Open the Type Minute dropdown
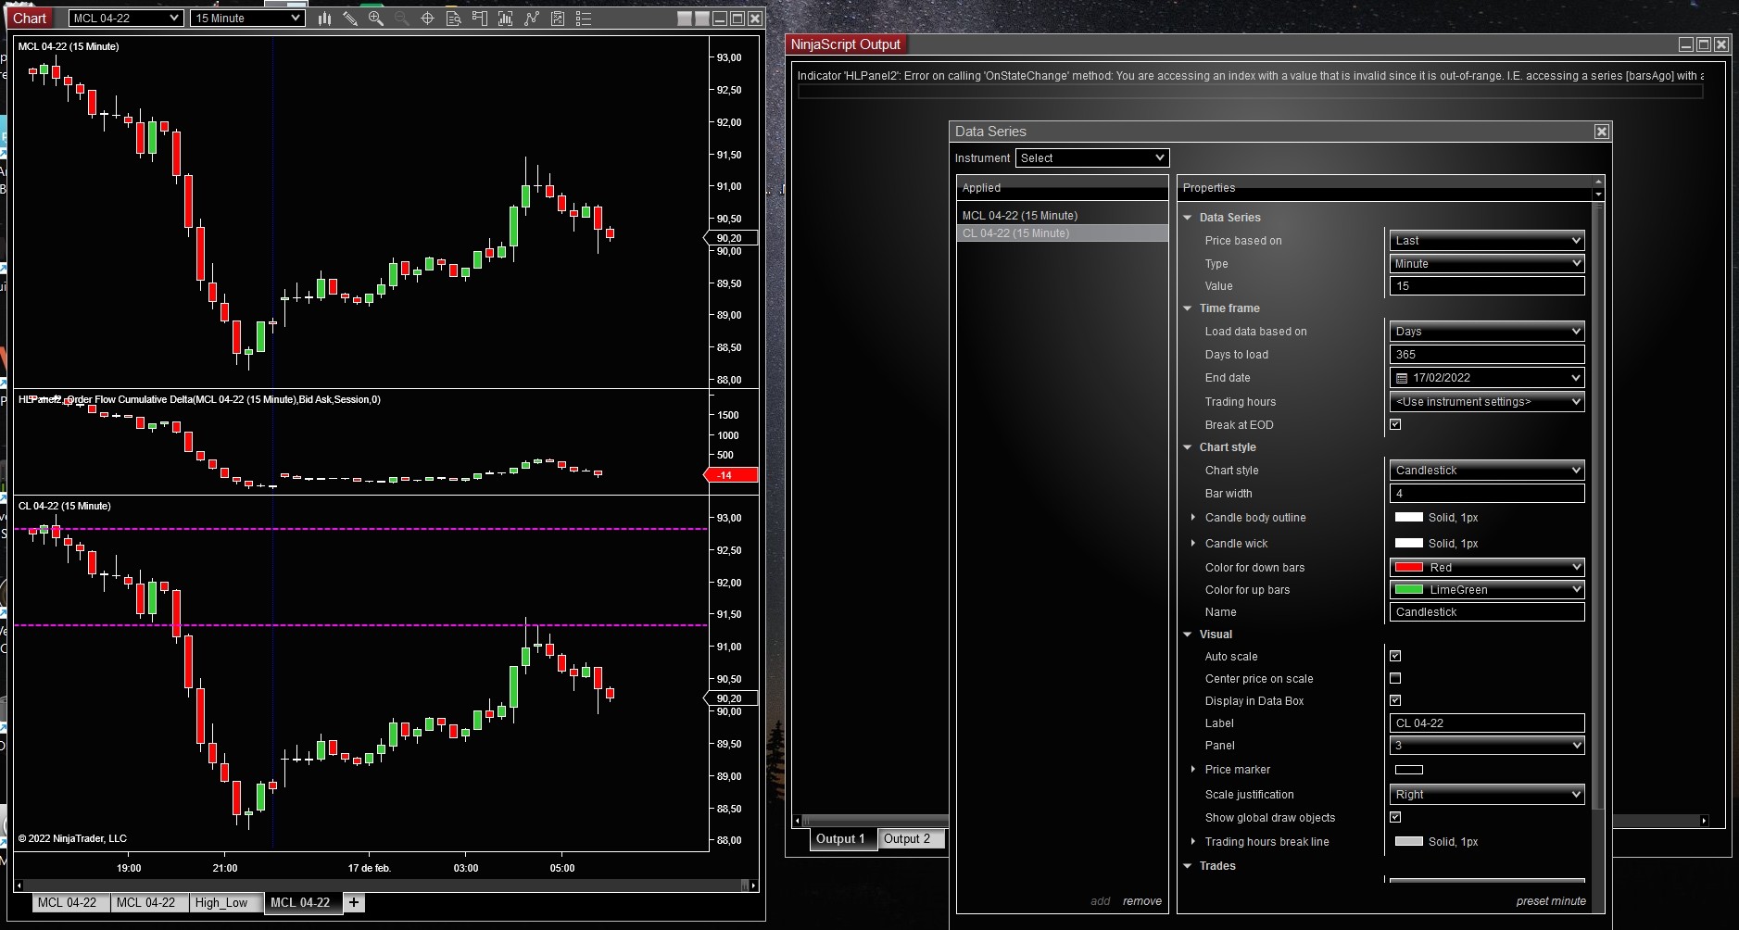Image resolution: width=1739 pixels, height=930 pixels. [x=1487, y=264]
